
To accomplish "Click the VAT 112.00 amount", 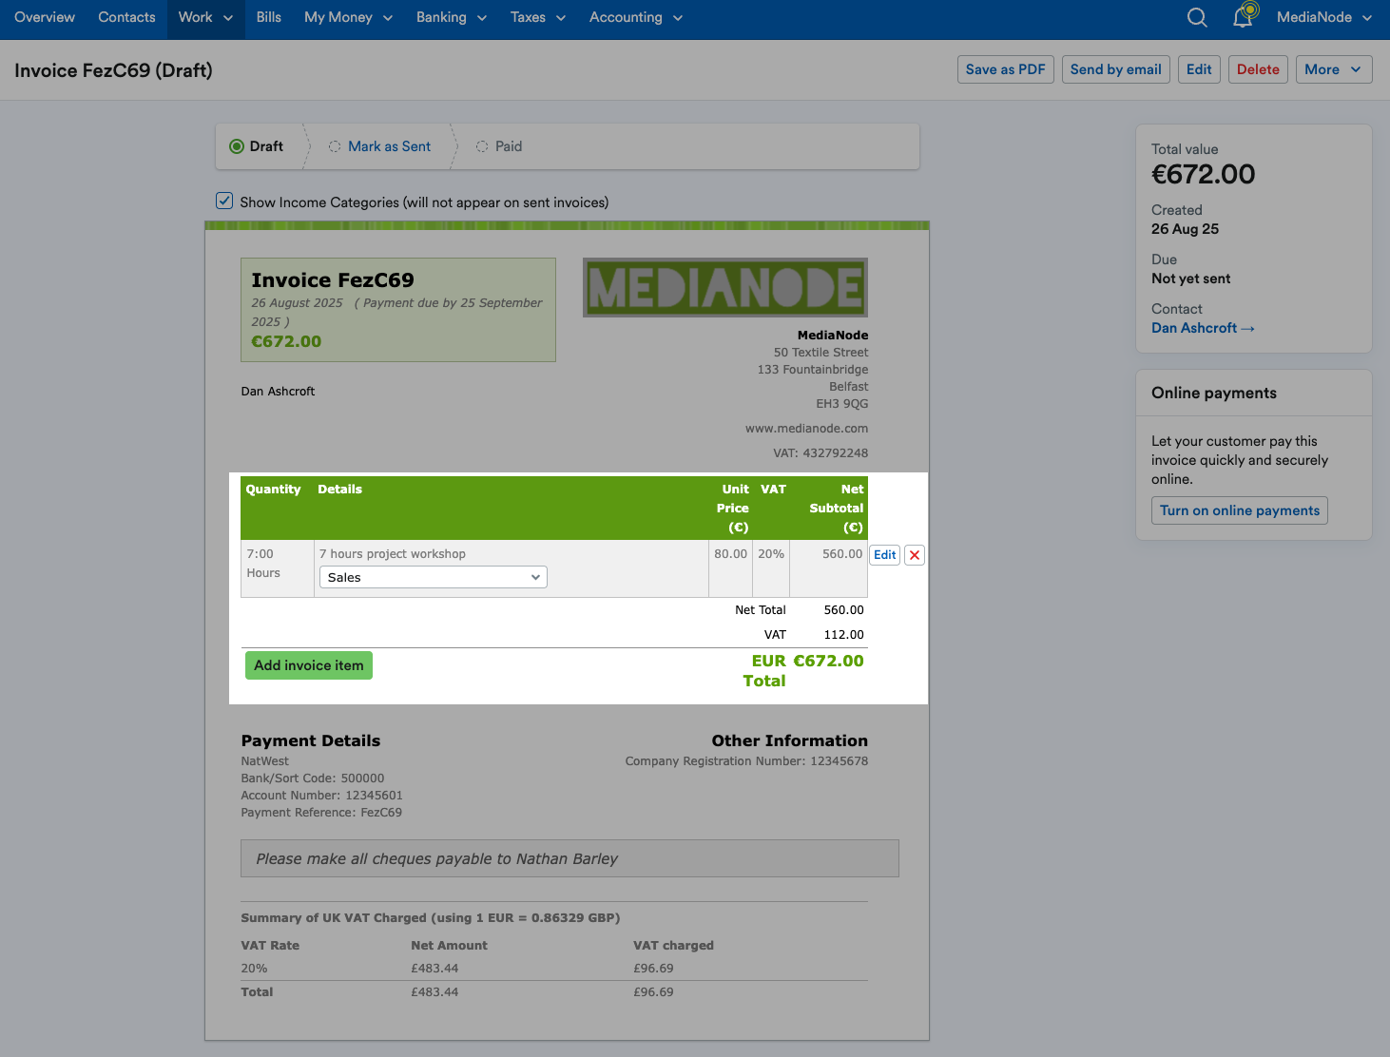I will 844,635.
